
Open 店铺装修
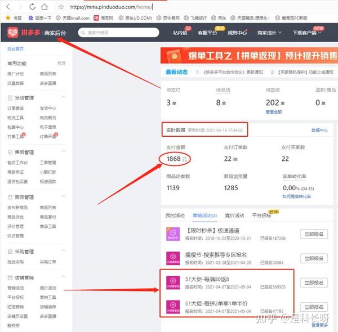coord(48,307)
